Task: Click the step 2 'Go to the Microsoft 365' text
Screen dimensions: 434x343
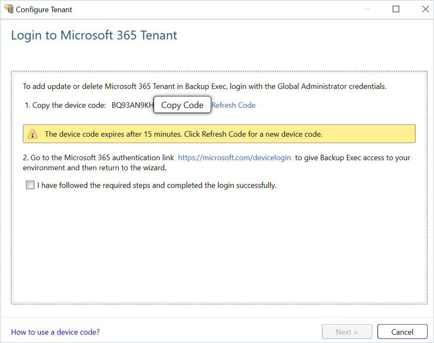Action: coord(98,158)
